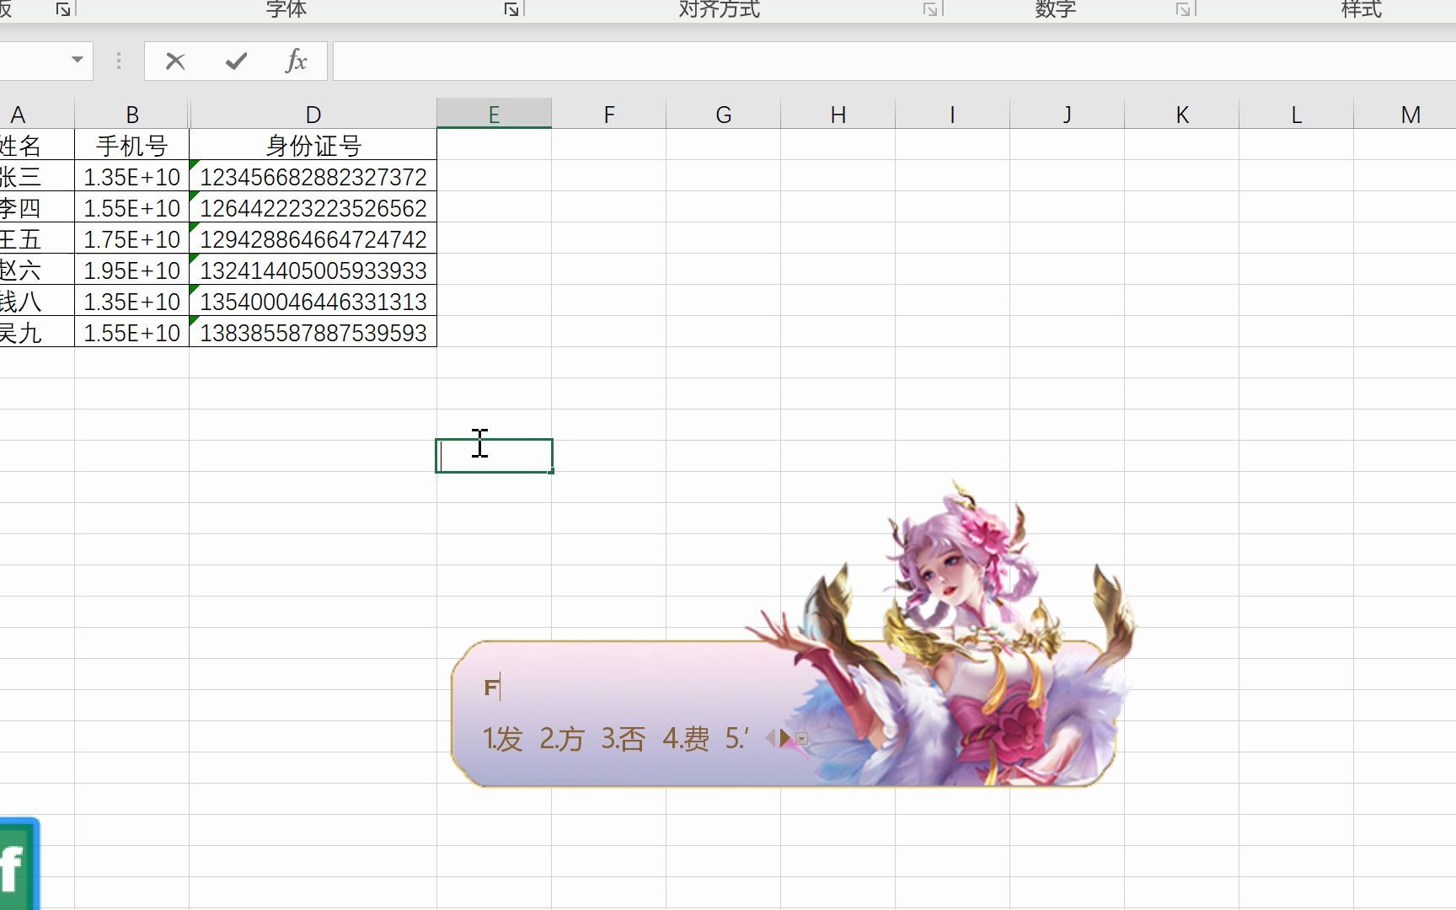The height and width of the screenshot is (910, 1456).
Task: Open the clipboard group dialog launcher
Action: pyautogui.click(x=63, y=9)
